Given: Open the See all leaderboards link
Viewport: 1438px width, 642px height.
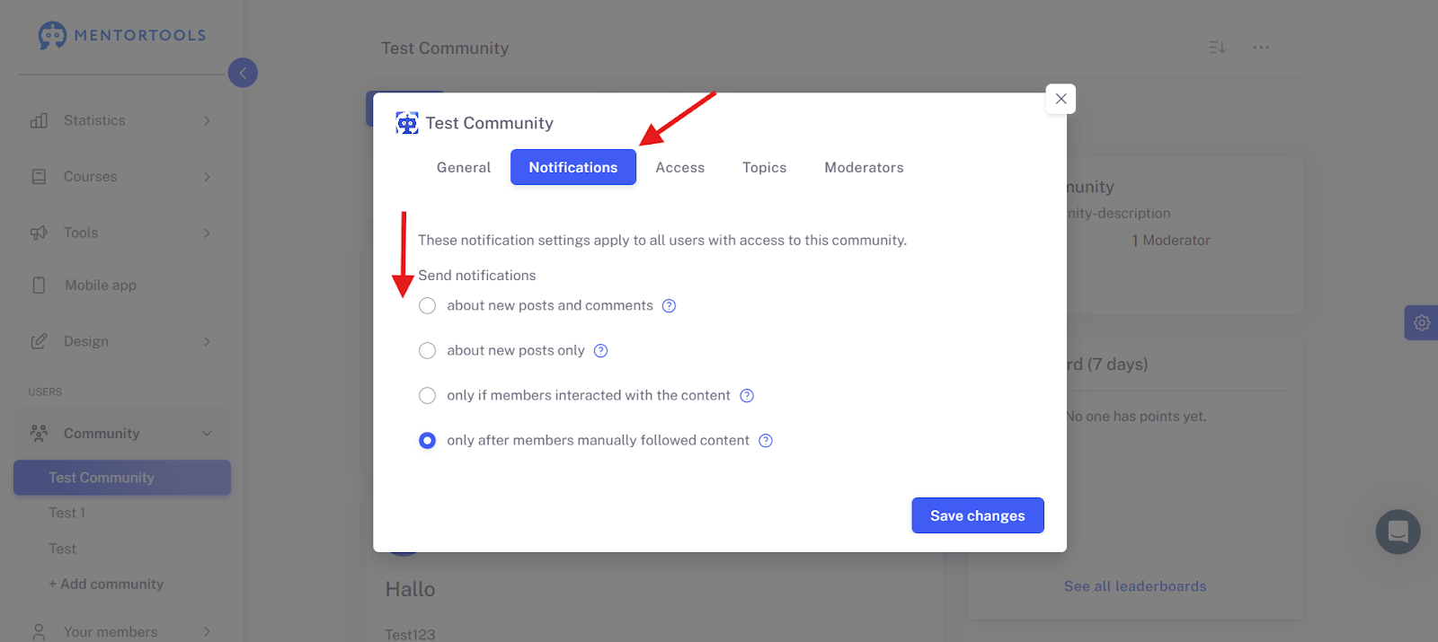Looking at the screenshot, I should click(1135, 586).
